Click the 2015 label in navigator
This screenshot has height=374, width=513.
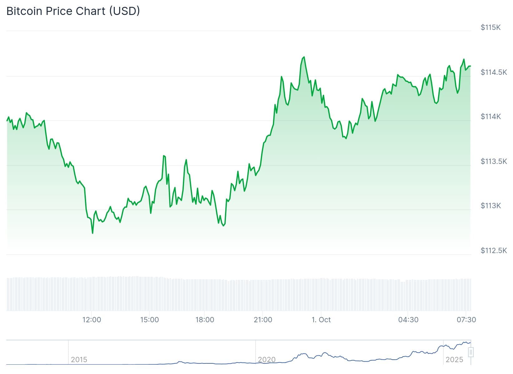tap(79, 360)
